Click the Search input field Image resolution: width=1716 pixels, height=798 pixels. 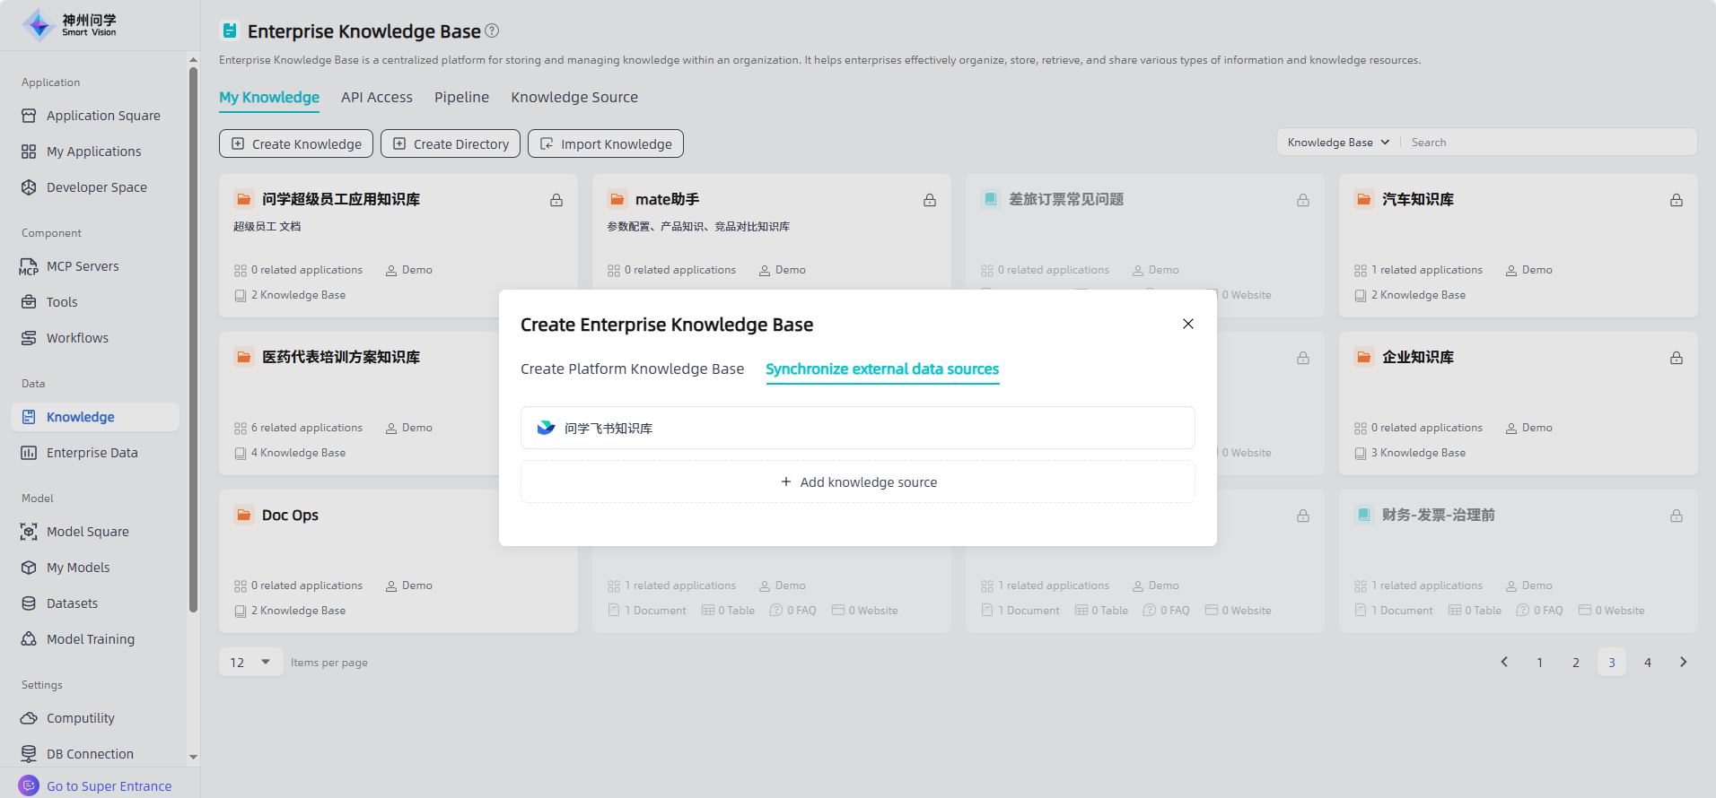click(1548, 143)
